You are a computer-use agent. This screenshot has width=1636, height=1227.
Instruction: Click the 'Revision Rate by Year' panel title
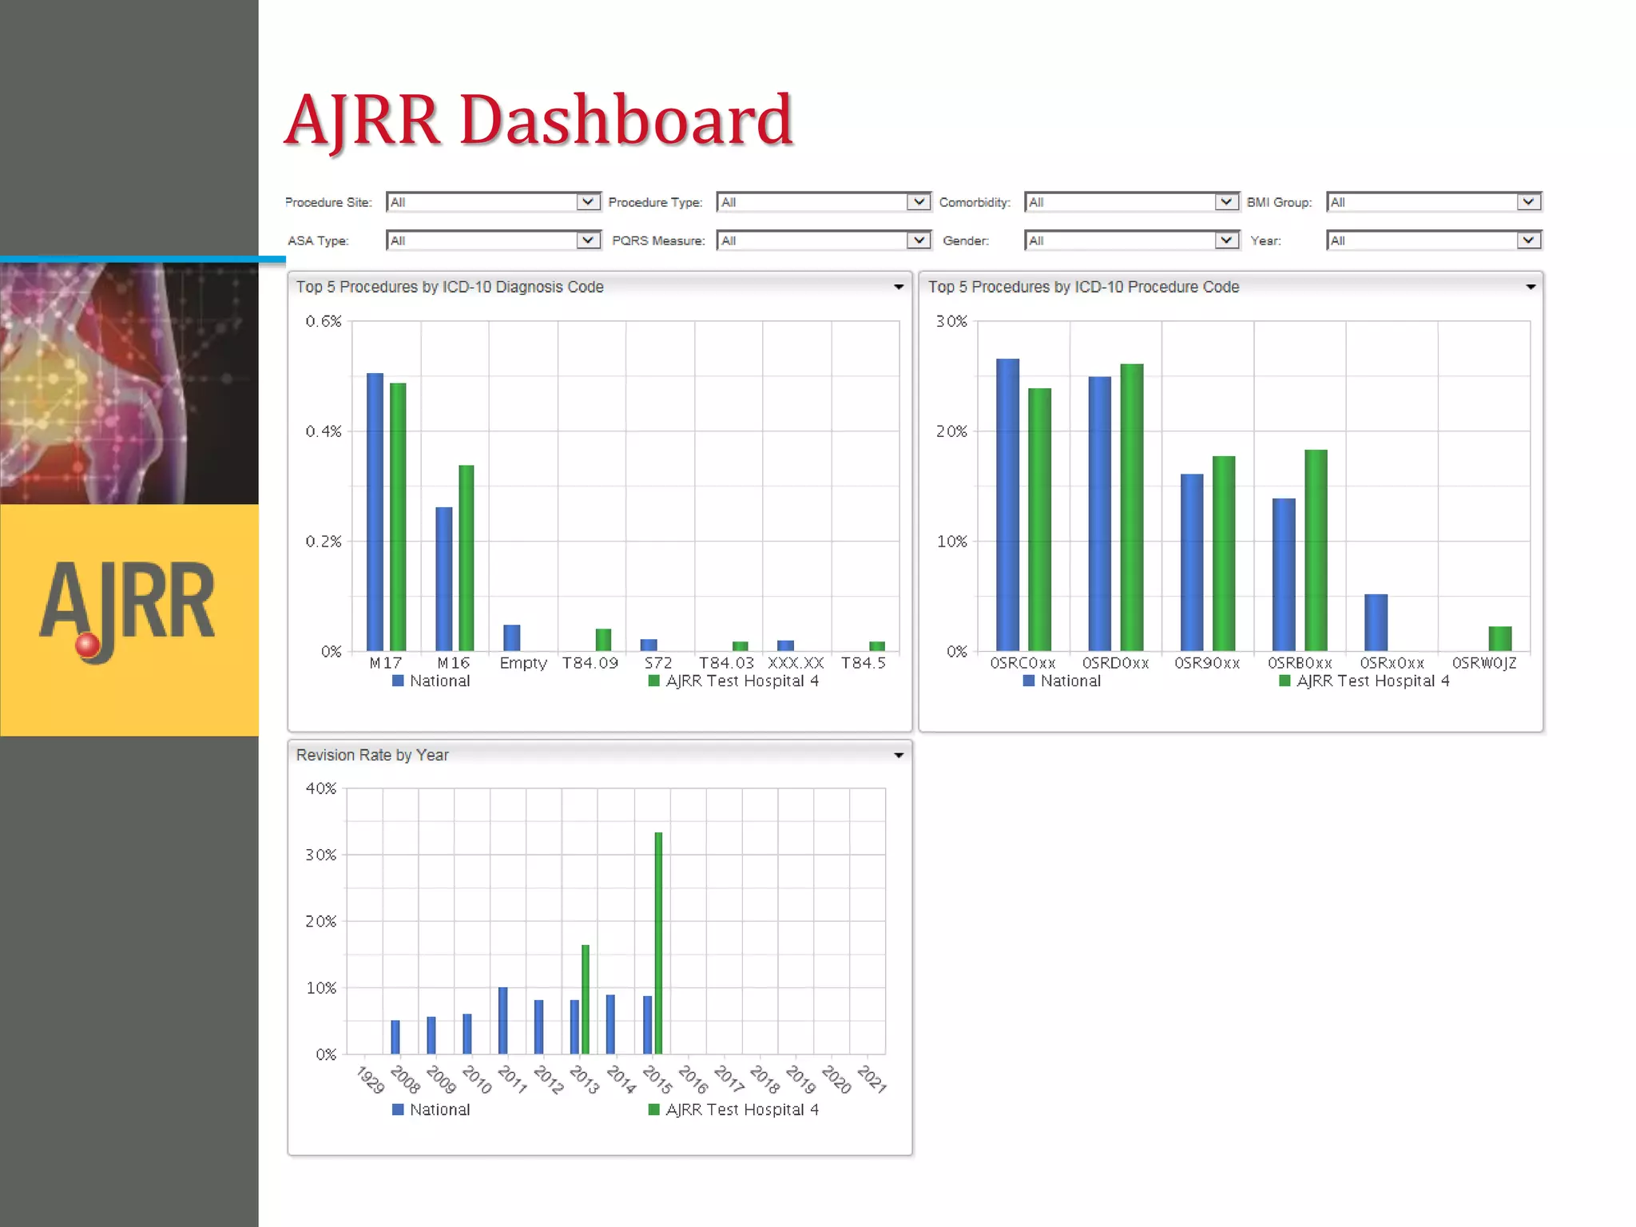coord(372,755)
